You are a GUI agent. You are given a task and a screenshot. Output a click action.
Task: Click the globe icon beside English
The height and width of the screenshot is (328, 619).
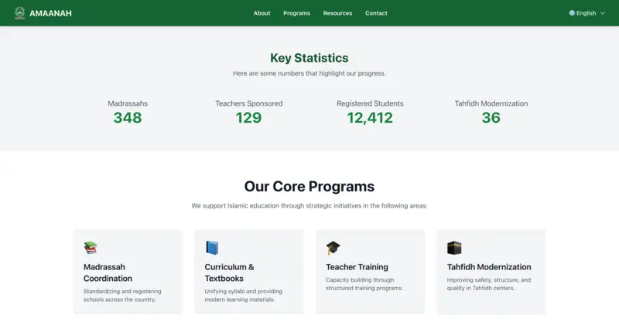tap(572, 13)
